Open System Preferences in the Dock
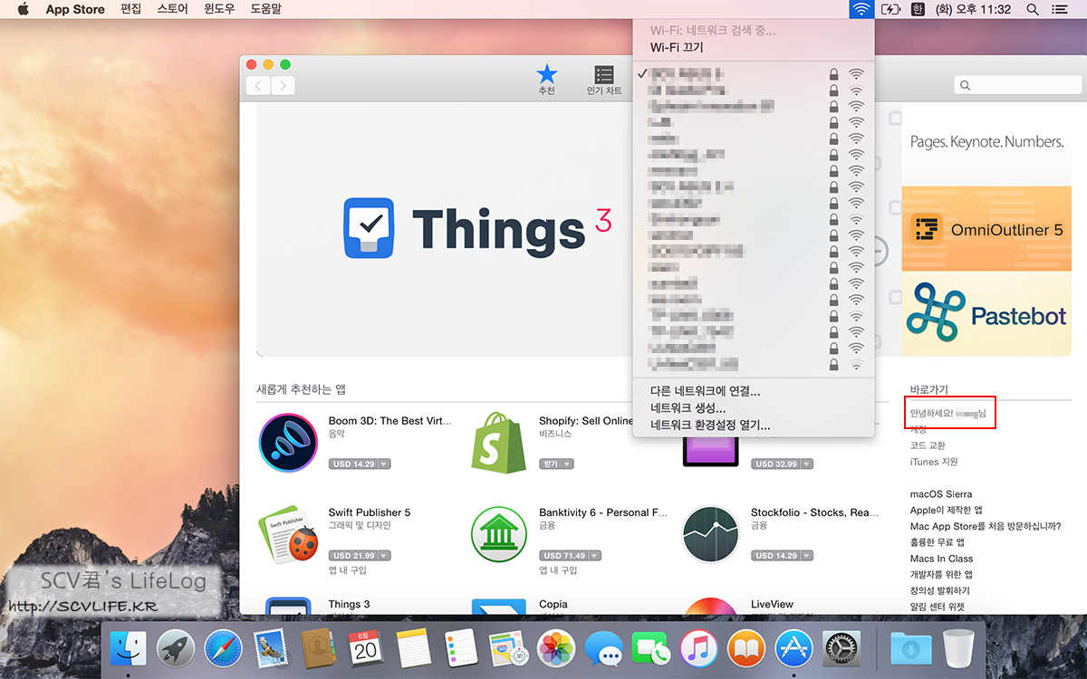Image resolution: width=1087 pixels, height=679 pixels. 842,648
